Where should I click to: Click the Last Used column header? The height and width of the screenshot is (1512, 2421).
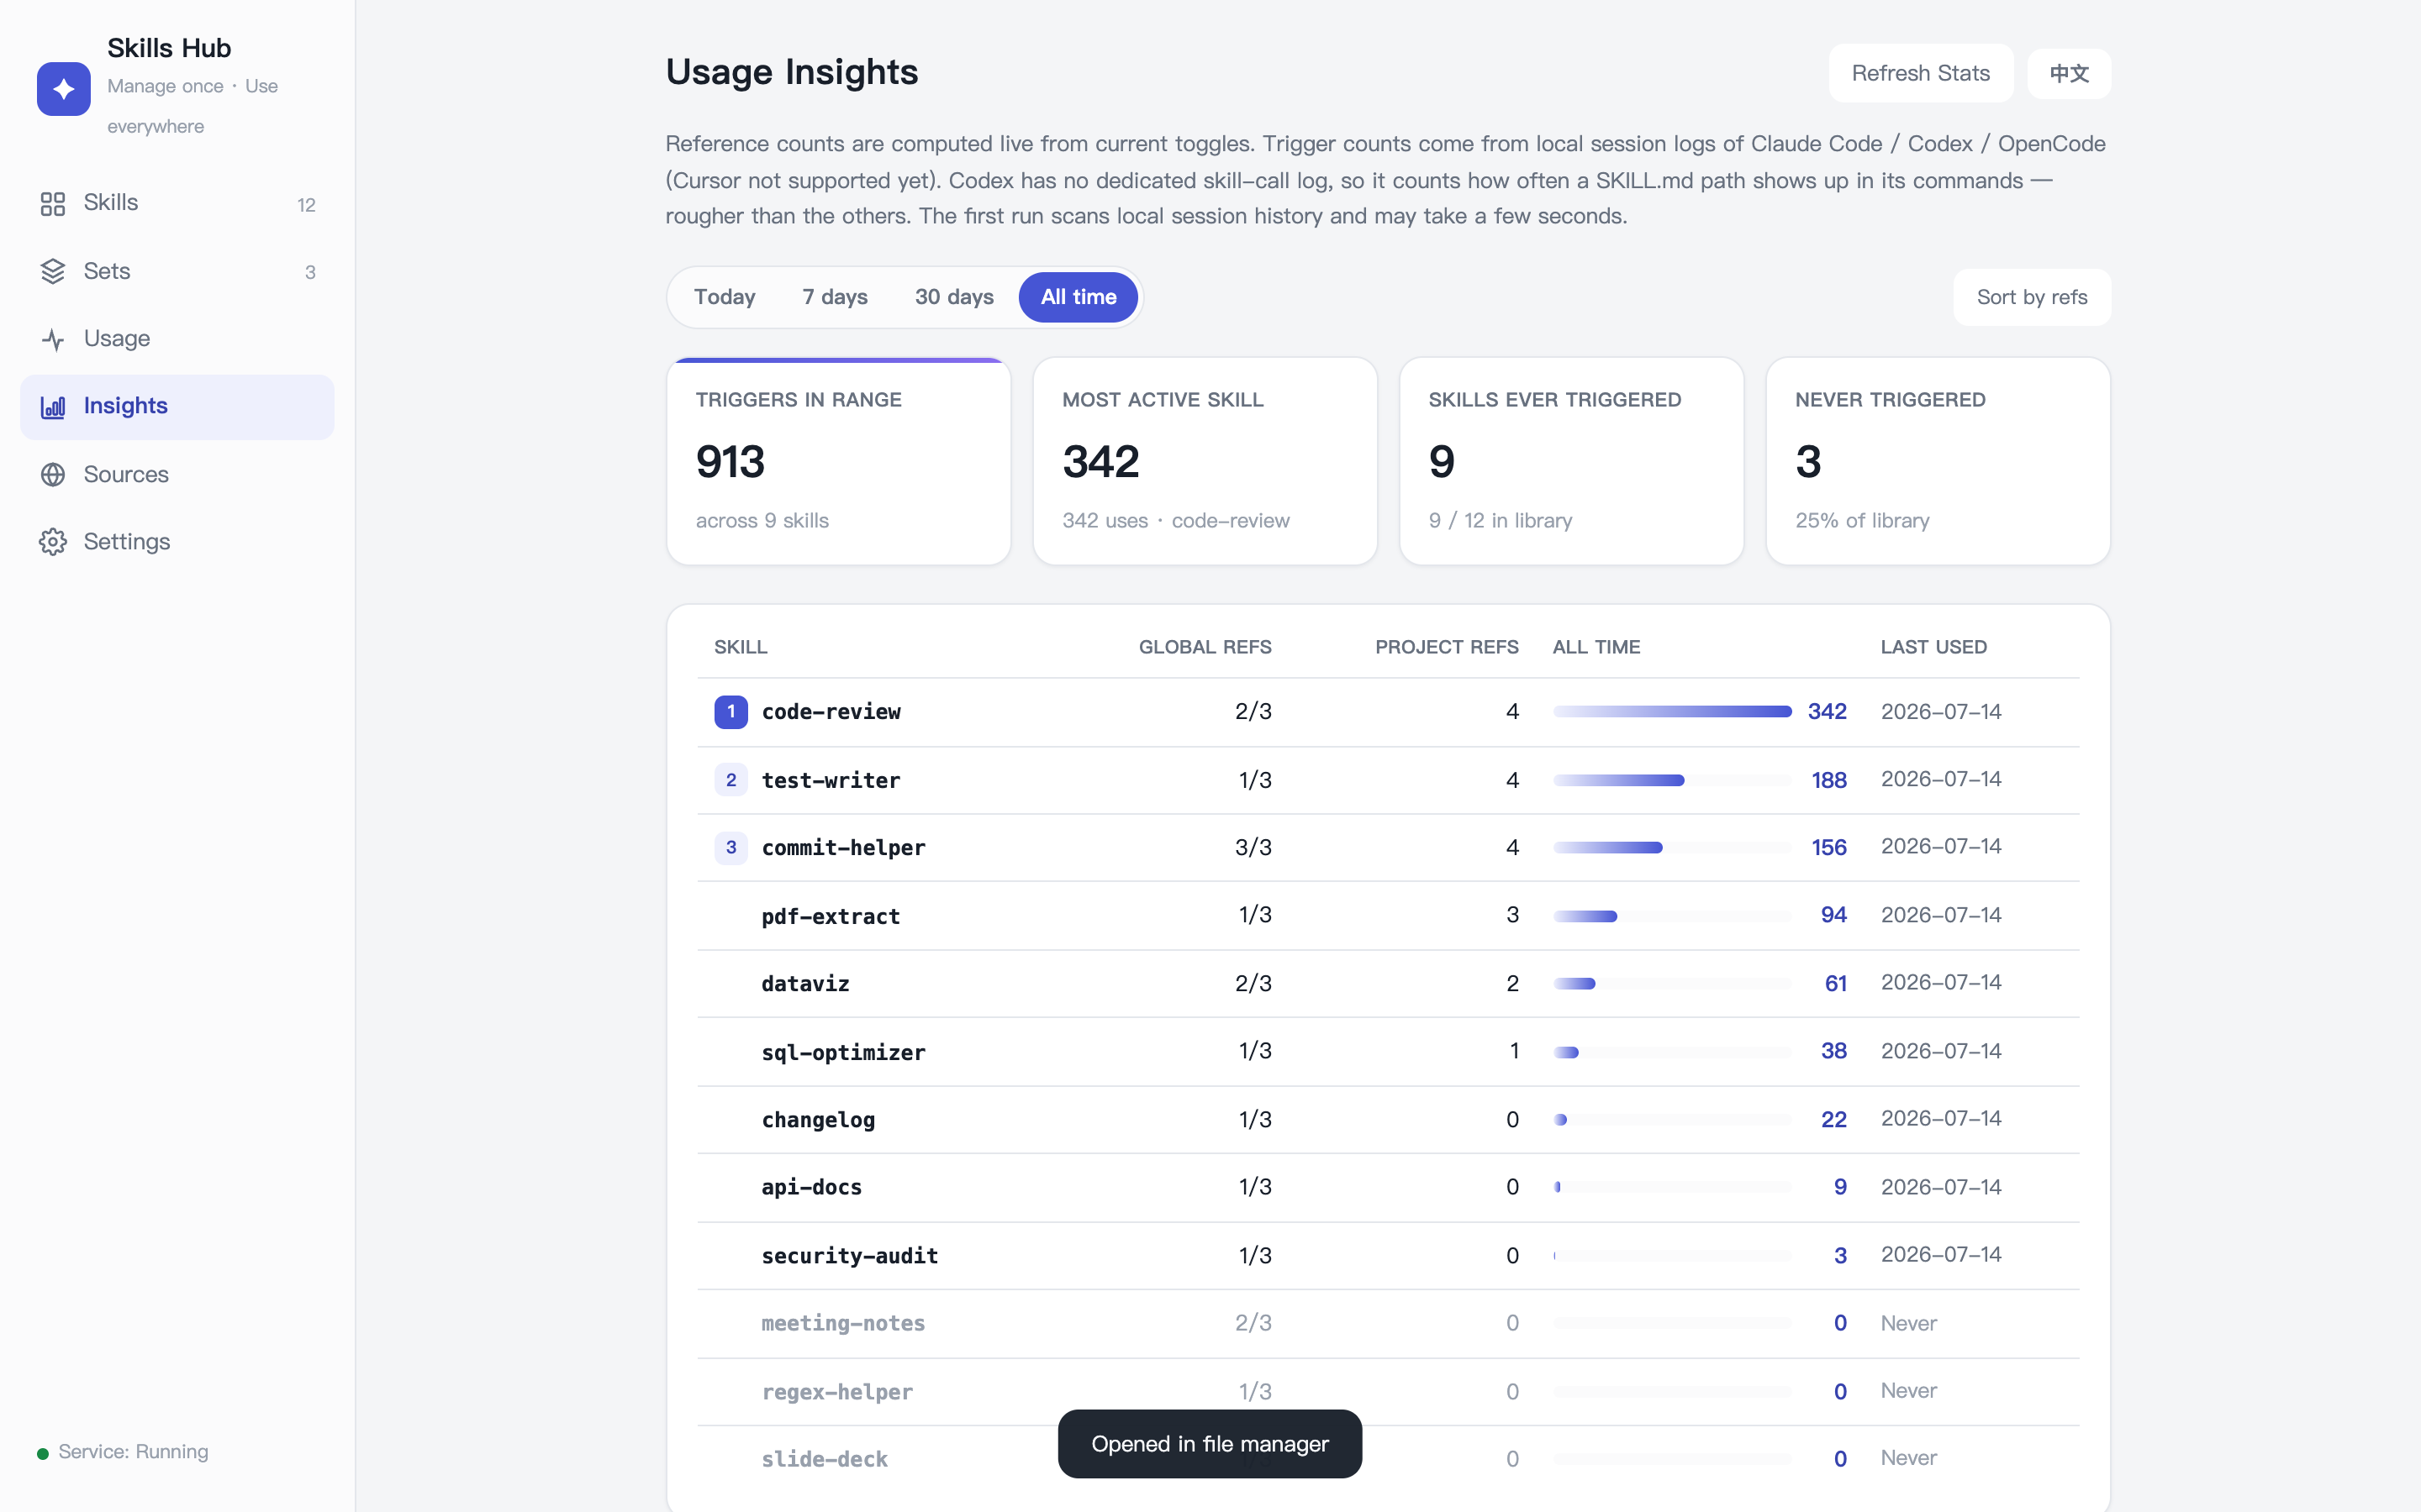click(1933, 647)
